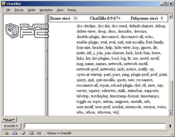Open the Okno menu
Viewport: 175px width, 137px height.
pyautogui.click(x=60, y=10)
